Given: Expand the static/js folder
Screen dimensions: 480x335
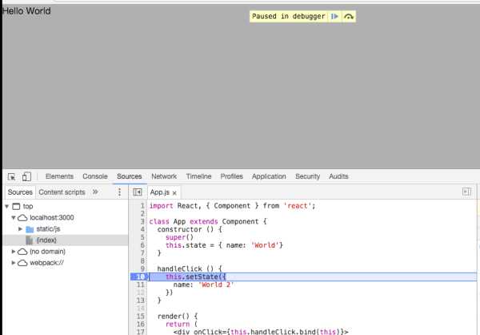Looking at the screenshot, I should 22,229.
